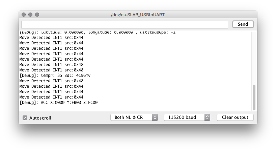Image resolution: width=276 pixels, height=151 pixels.
Task: Click the vertical scrollbar thumb in output
Action: [x=254, y=97]
